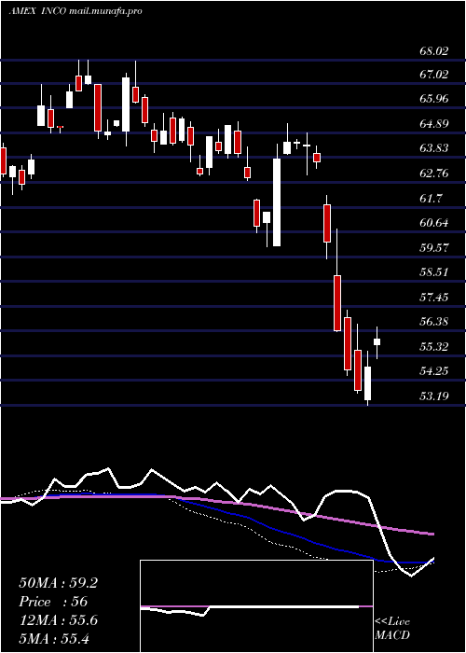Click the 67.02 price label
This screenshot has width=466, height=653.
pos(434,75)
